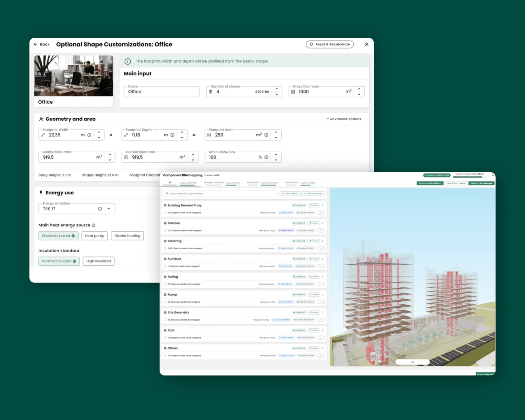Click search magnifier in BIM mapping panel

167,193
